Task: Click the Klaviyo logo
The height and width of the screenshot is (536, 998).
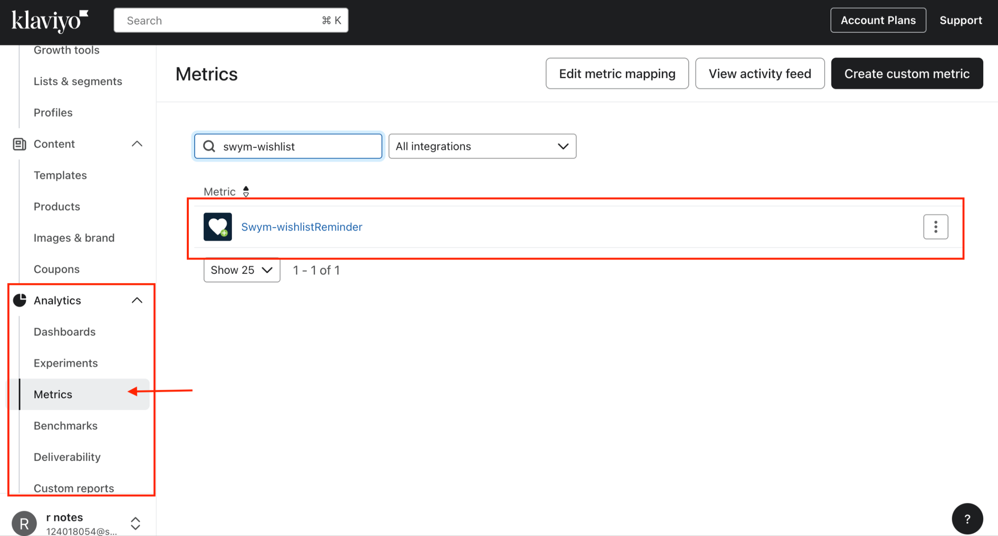Action: click(x=50, y=21)
